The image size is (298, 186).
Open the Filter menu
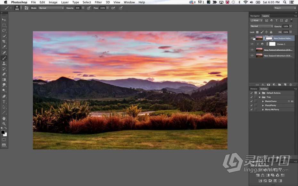click(x=98, y=2)
